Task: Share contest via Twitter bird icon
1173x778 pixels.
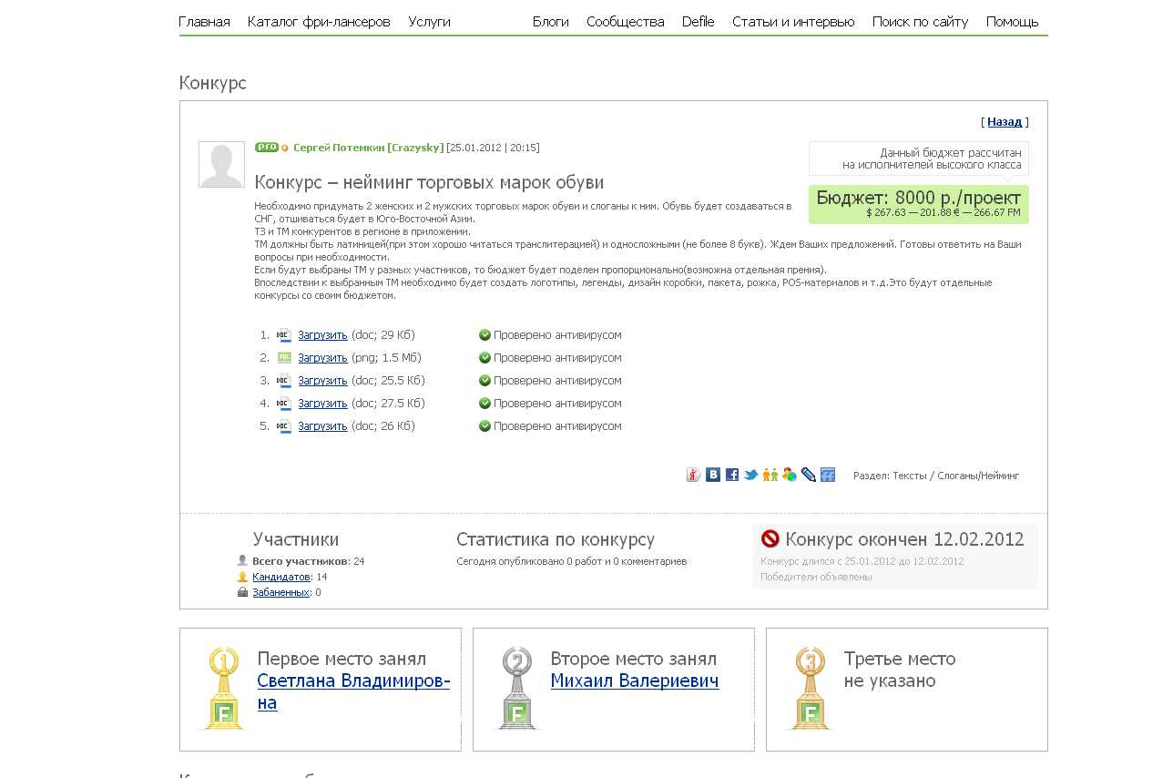Action: [x=751, y=475]
